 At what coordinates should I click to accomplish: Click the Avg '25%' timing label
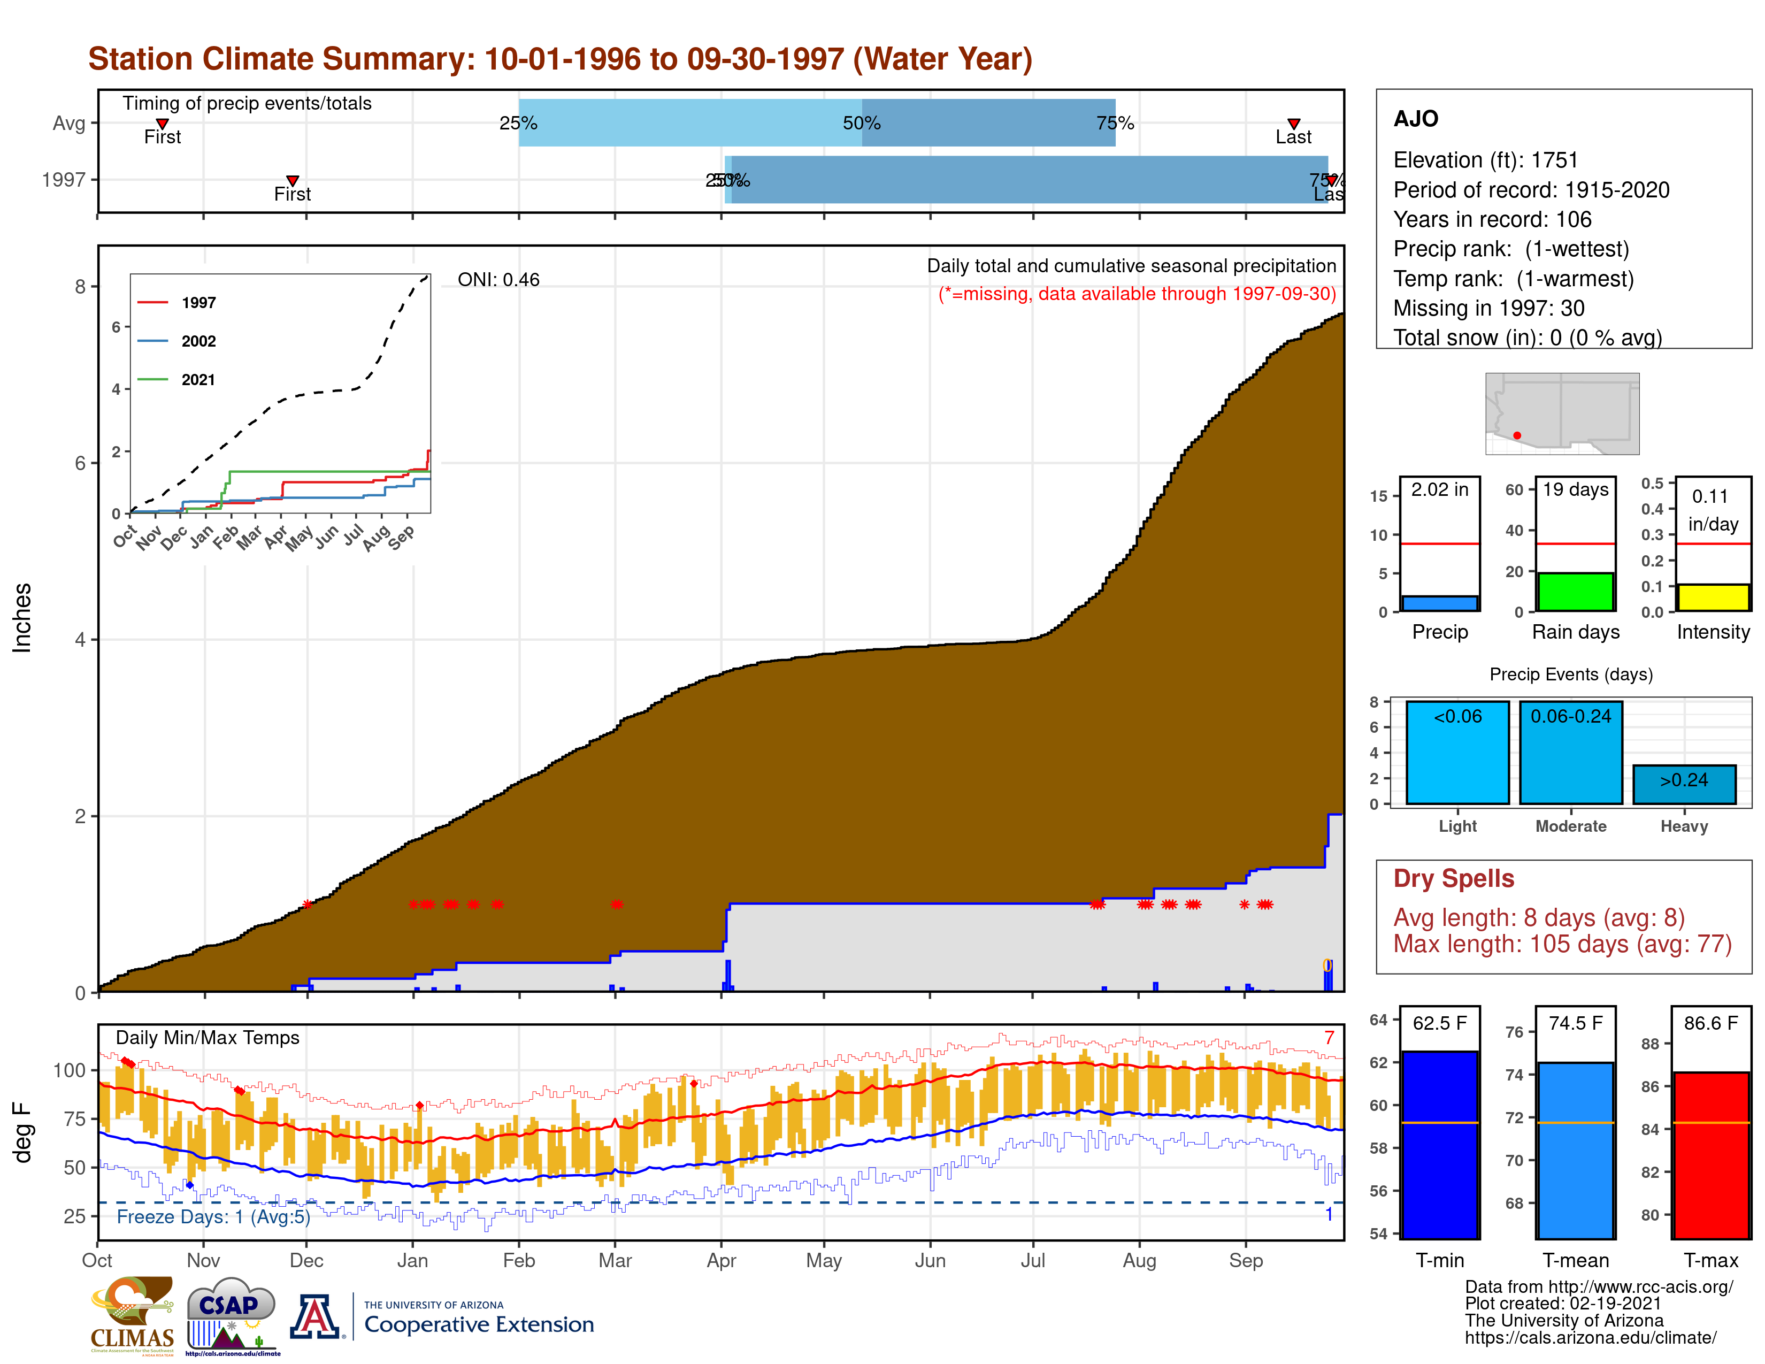tap(518, 123)
